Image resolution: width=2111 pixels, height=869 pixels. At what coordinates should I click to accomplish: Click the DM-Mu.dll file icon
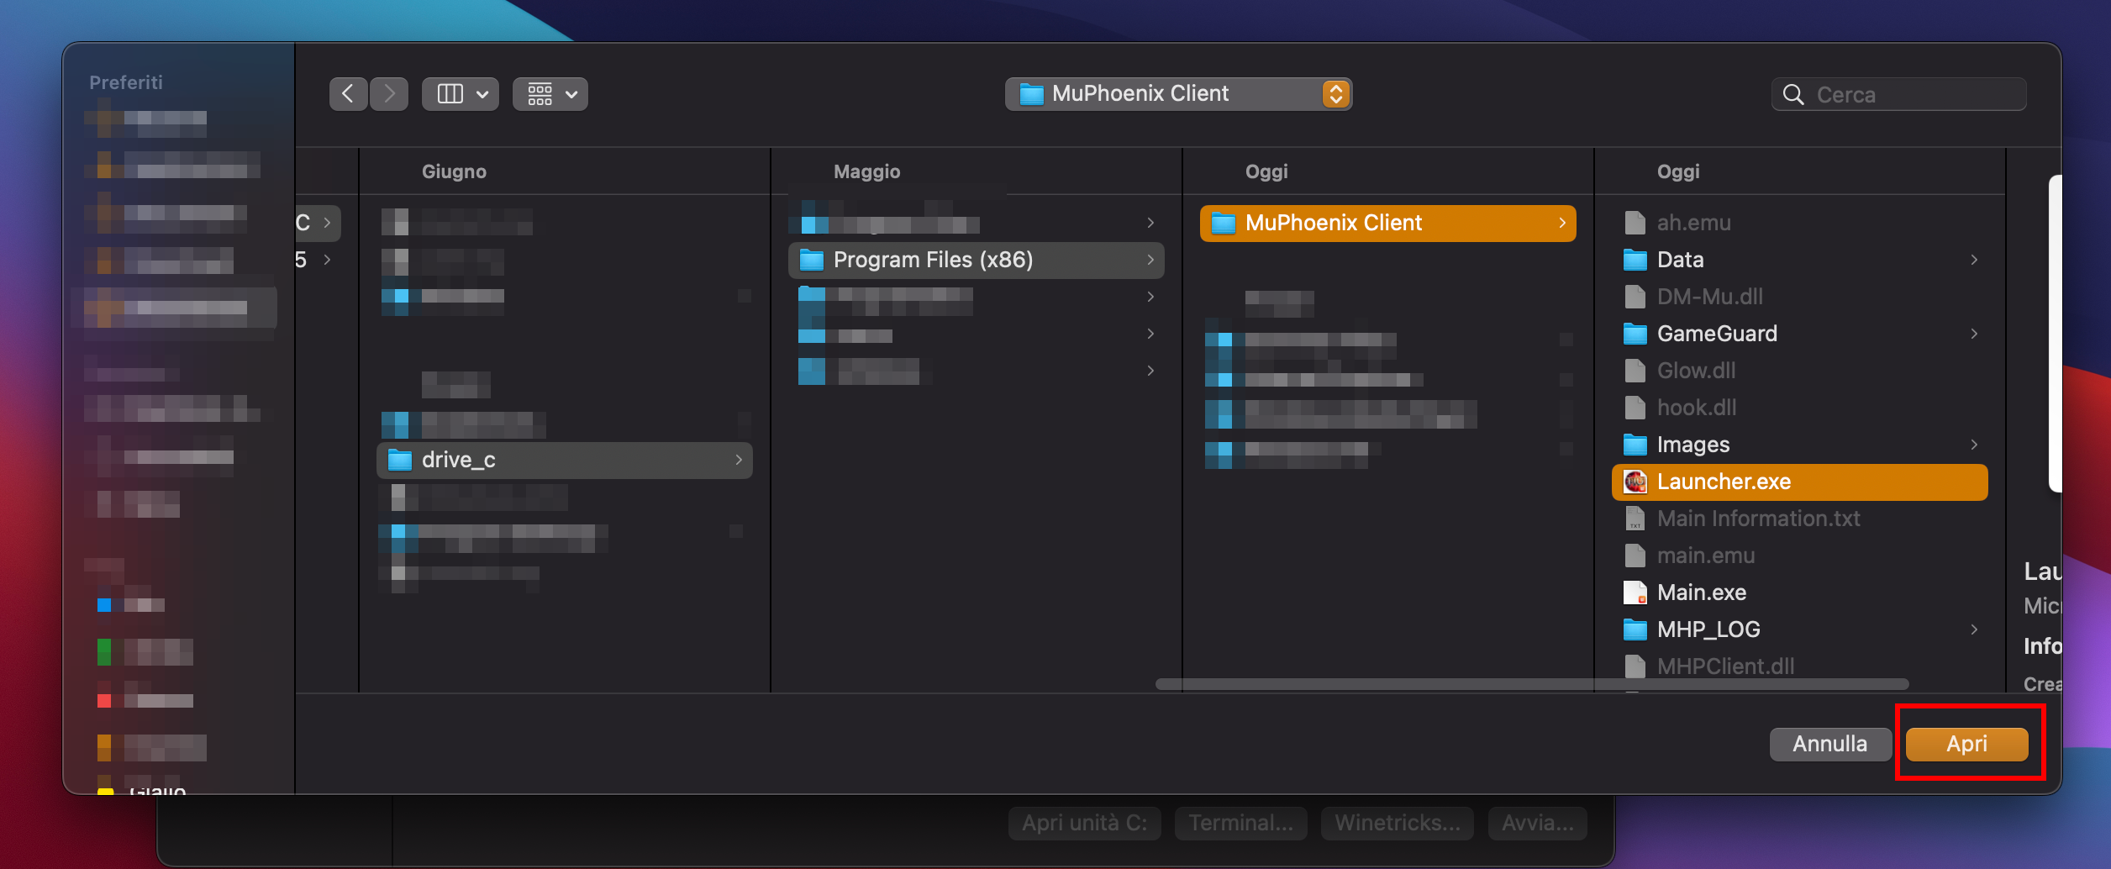tap(1635, 297)
